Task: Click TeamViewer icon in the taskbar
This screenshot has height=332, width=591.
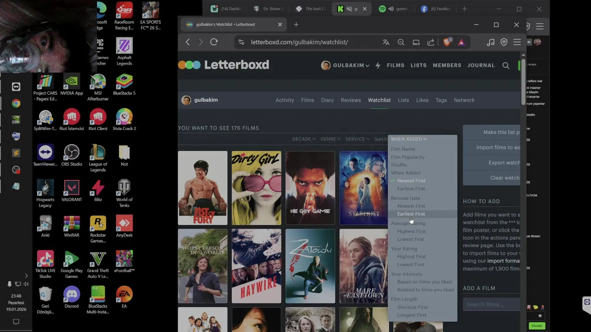Action: coord(16,87)
